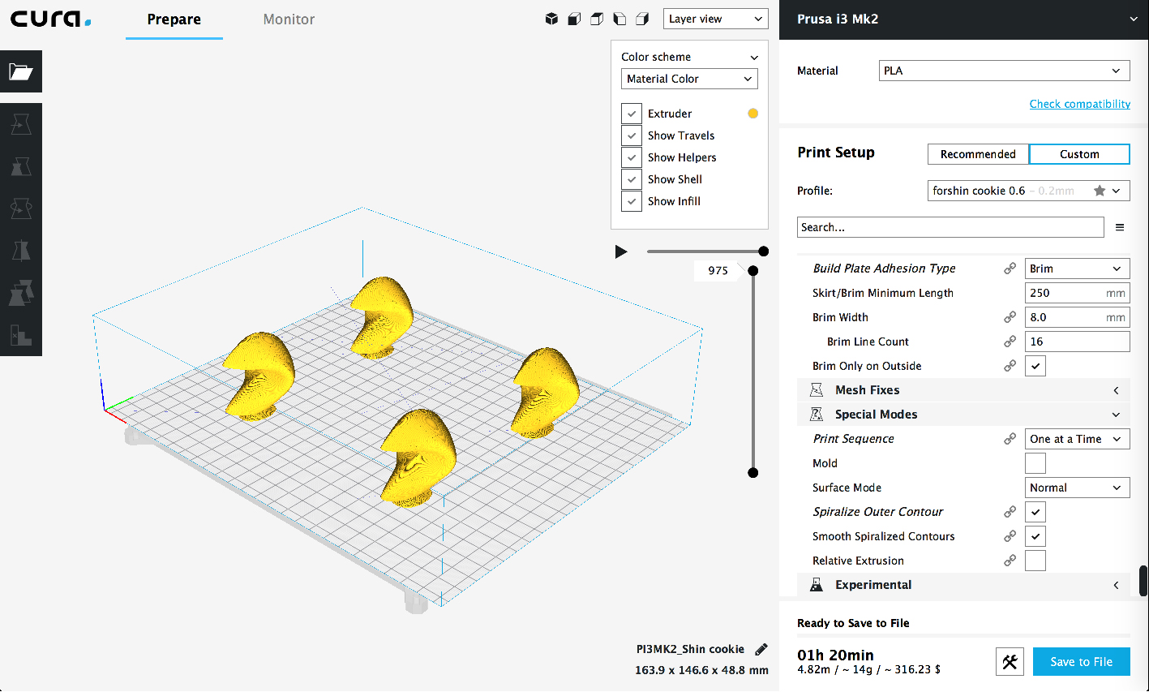This screenshot has width=1149, height=692.
Task: Click the settings Search field
Action: tap(950, 227)
